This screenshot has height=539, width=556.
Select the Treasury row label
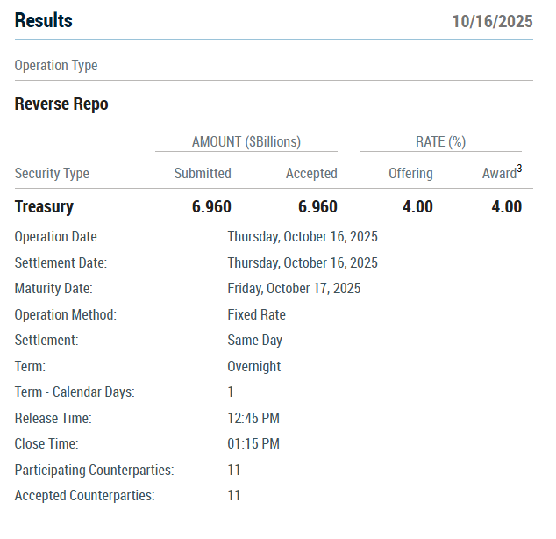point(44,207)
